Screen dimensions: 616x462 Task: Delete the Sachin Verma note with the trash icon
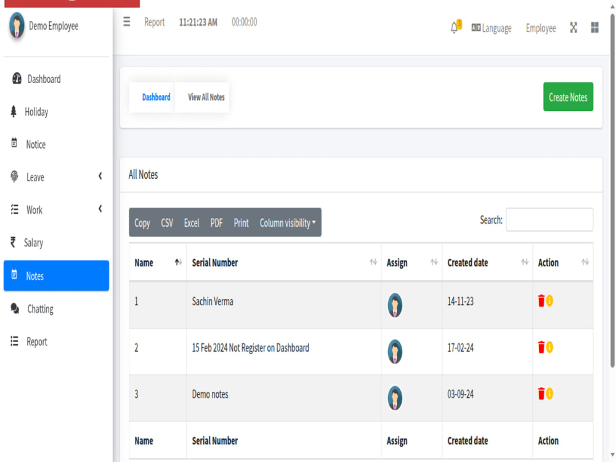[x=541, y=301]
